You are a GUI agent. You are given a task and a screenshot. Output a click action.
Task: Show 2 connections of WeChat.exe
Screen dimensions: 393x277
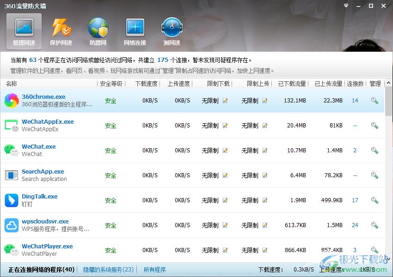coord(355,151)
